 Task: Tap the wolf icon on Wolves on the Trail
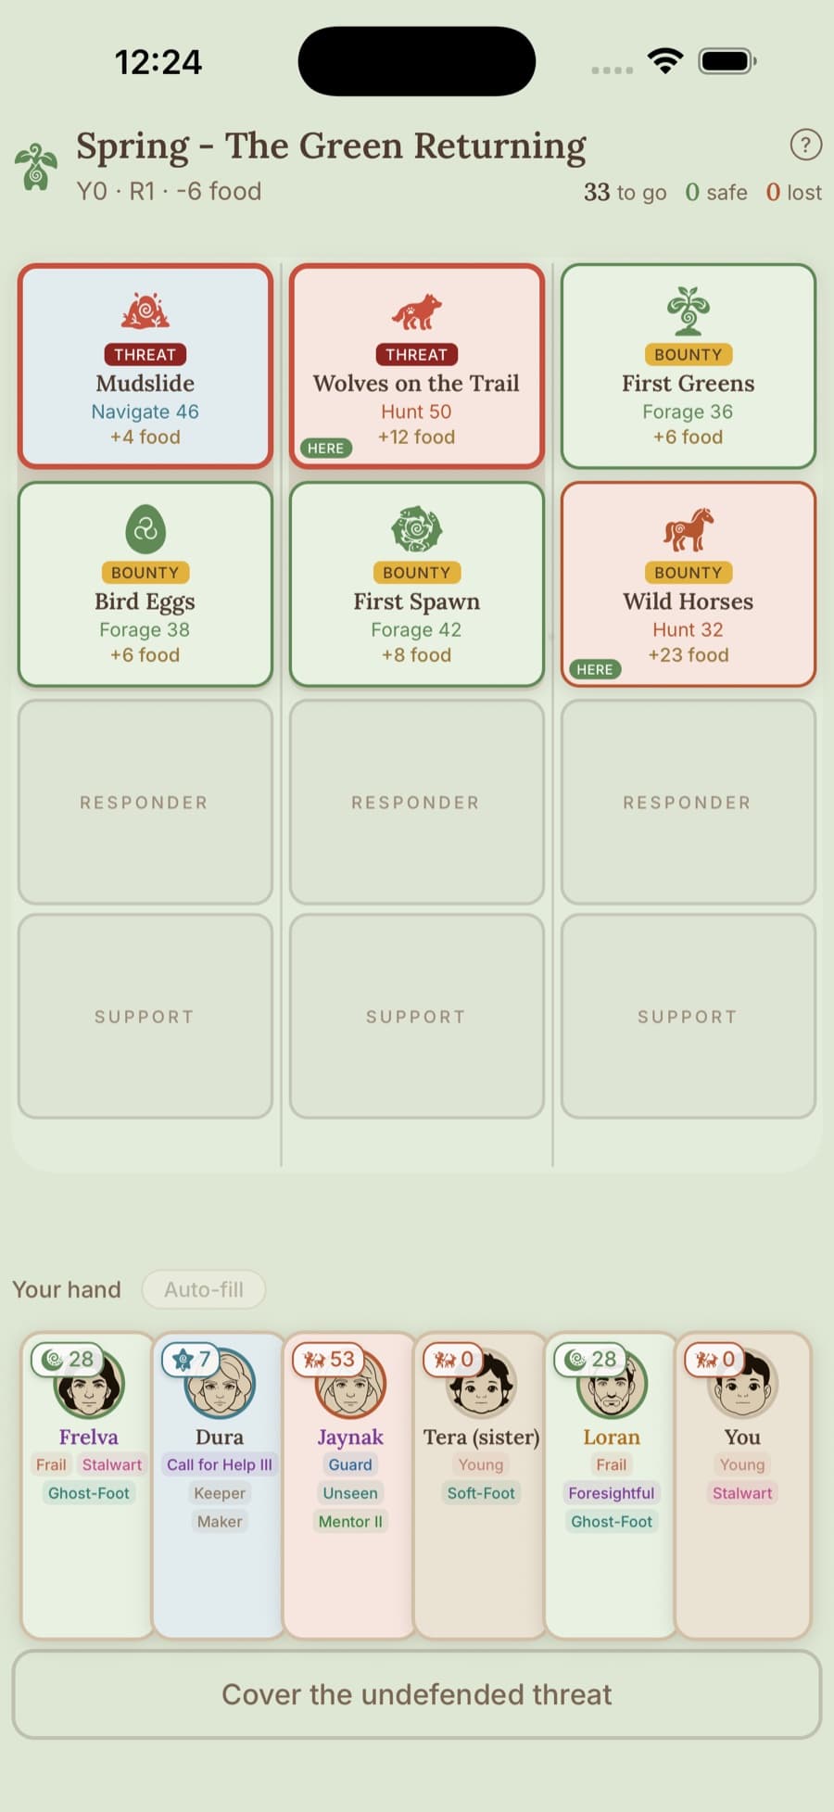click(x=417, y=312)
